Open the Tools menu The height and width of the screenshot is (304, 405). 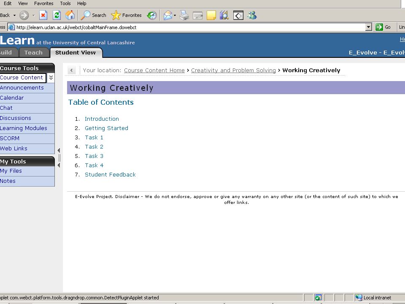[65, 3]
